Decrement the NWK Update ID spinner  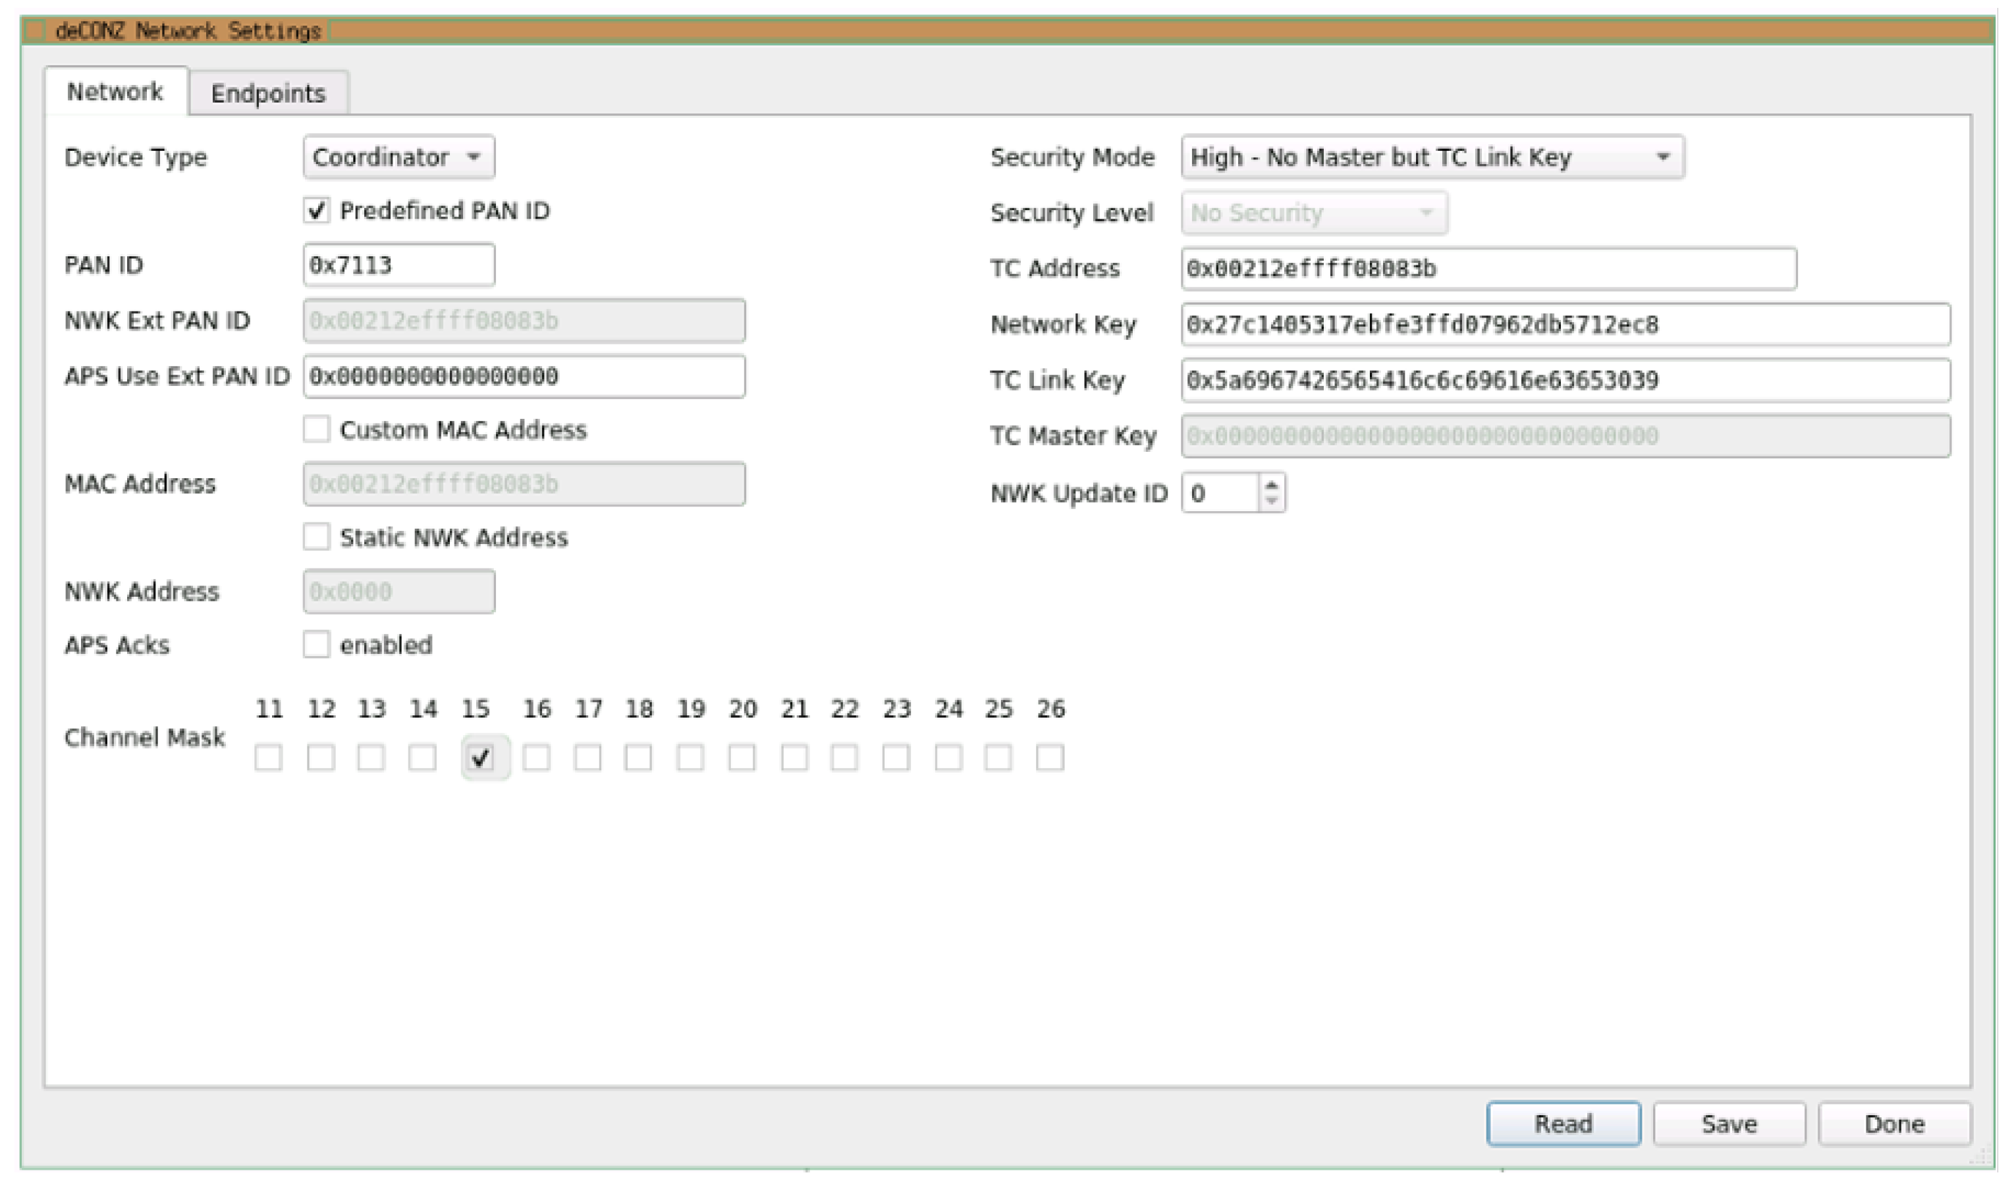click(x=1272, y=501)
